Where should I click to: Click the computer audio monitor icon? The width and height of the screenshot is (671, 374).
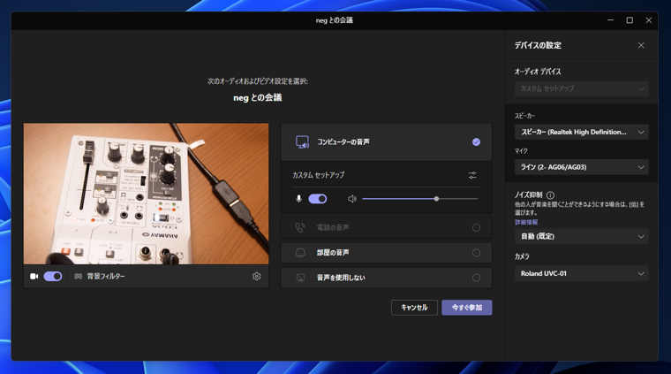tap(302, 142)
